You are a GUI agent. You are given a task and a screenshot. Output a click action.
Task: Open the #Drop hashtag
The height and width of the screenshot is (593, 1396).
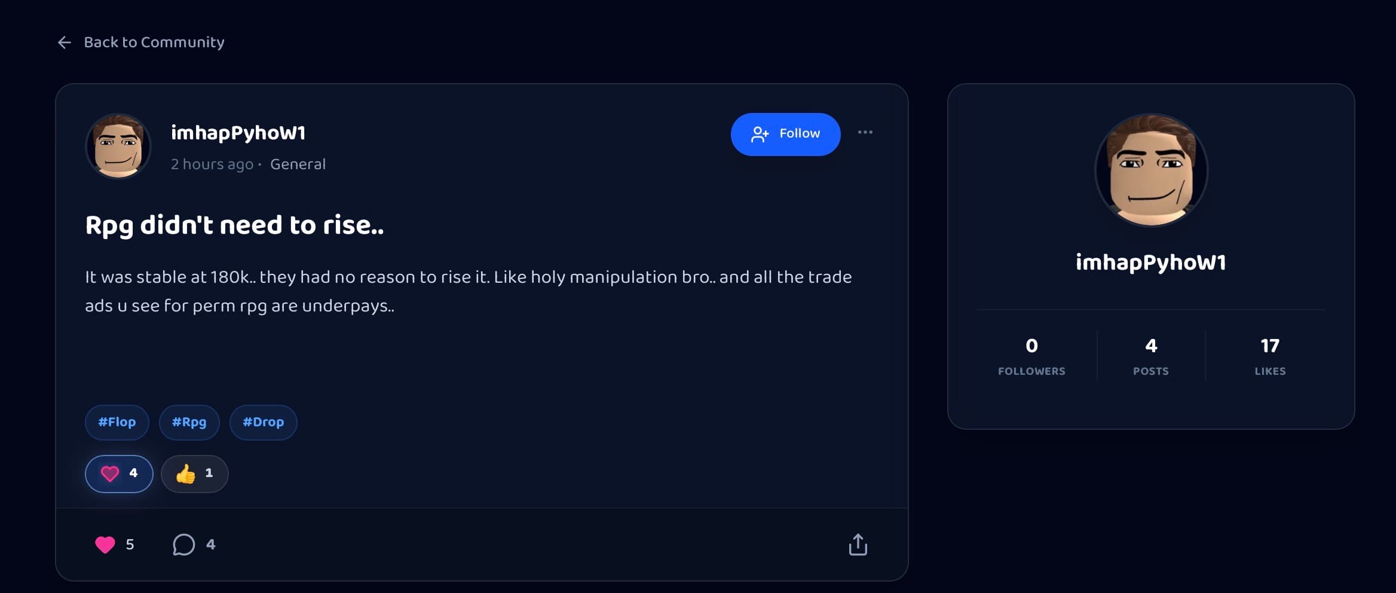263,423
